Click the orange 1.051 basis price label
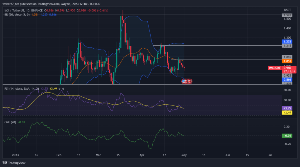 pos(287,61)
